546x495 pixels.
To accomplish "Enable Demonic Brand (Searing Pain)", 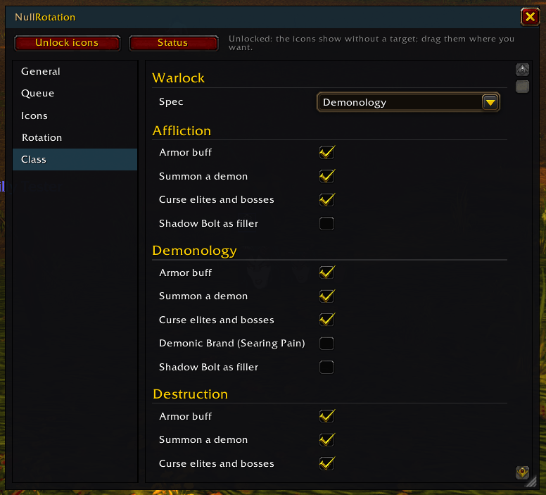I will pyautogui.click(x=326, y=344).
